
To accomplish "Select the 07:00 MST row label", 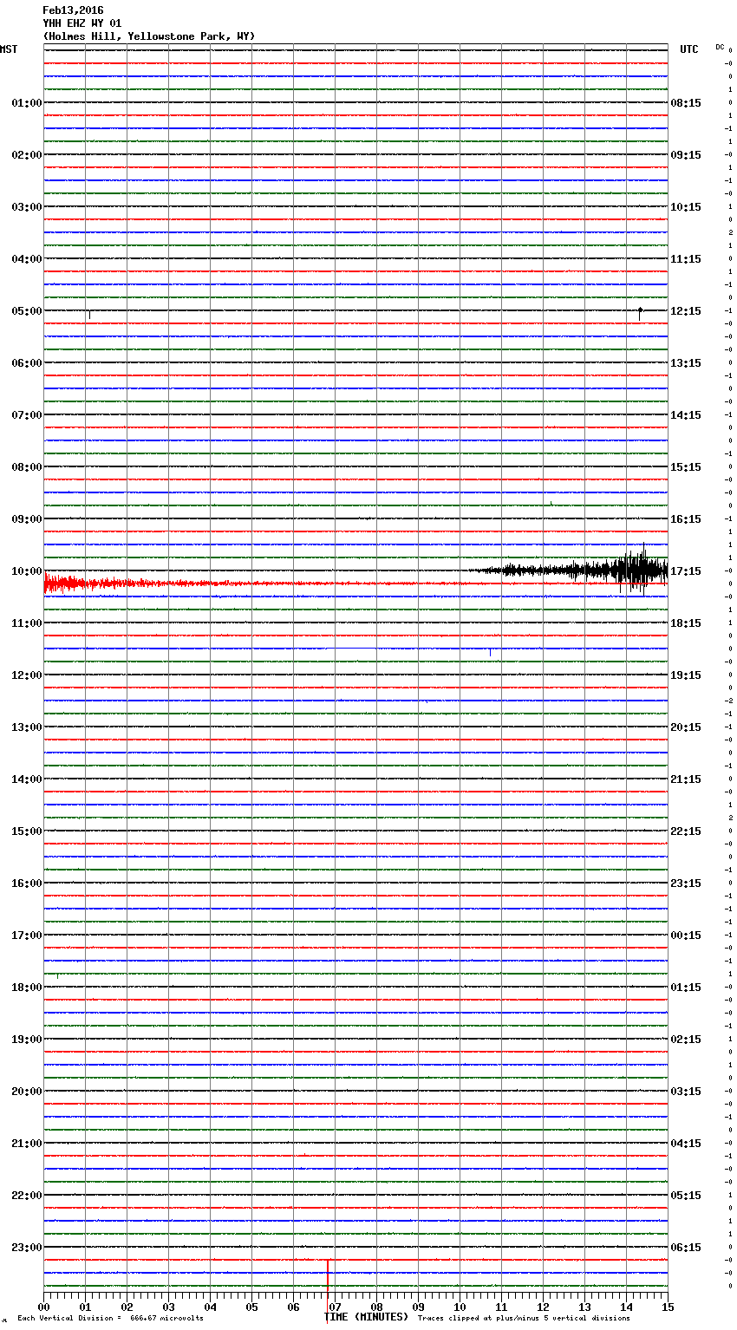I will pos(26,415).
